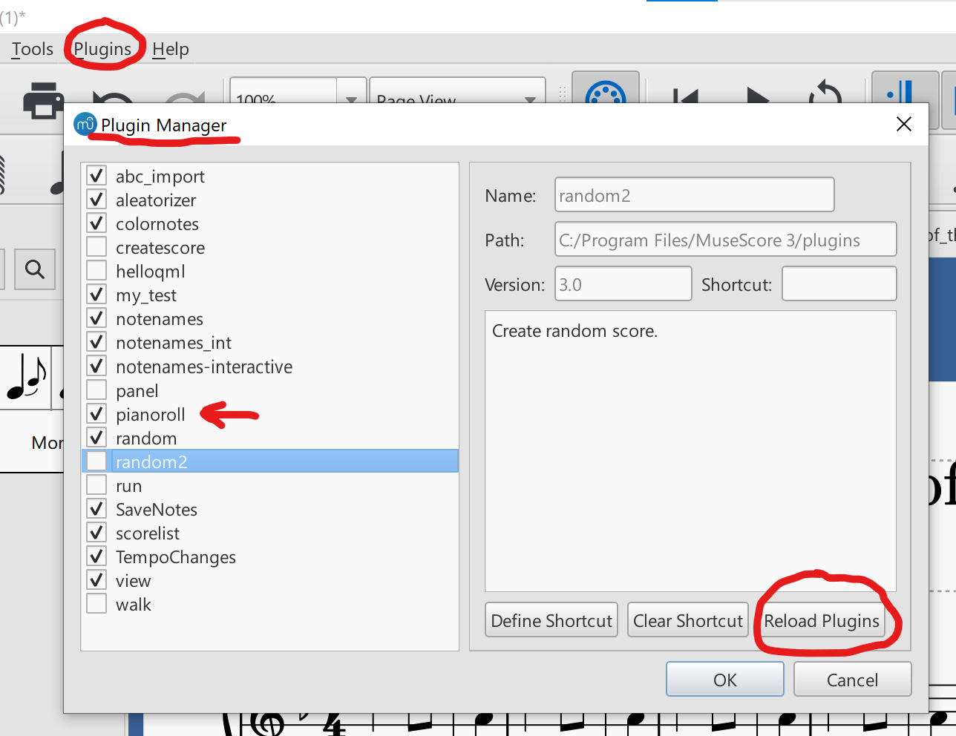Click the Version field showing 3.0
Viewport: 956px width, 736px height.
623,284
